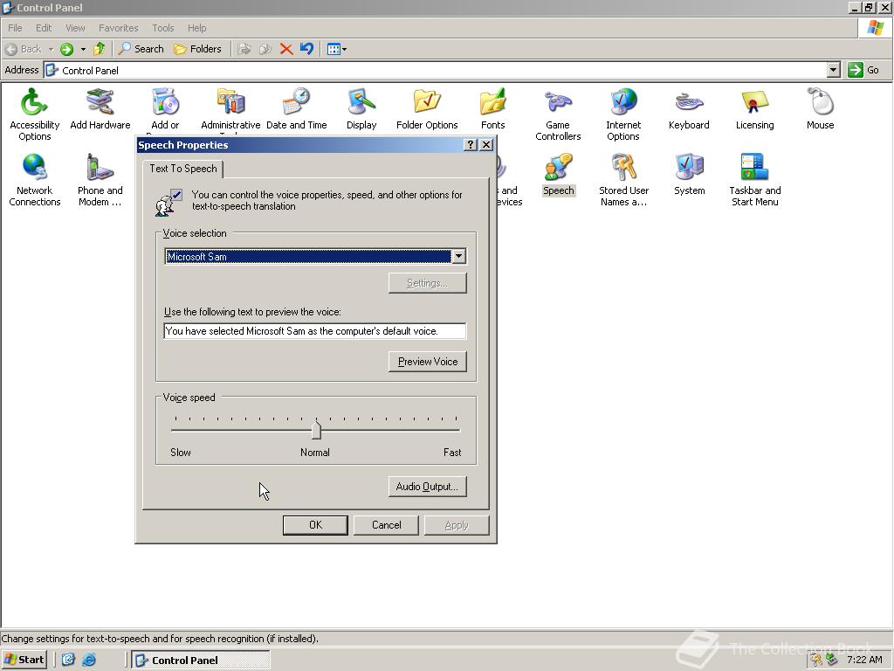Expand the Address bar dropdown arrow
The width and height of the screenshot is (894, 671).
tap(834, 70)
